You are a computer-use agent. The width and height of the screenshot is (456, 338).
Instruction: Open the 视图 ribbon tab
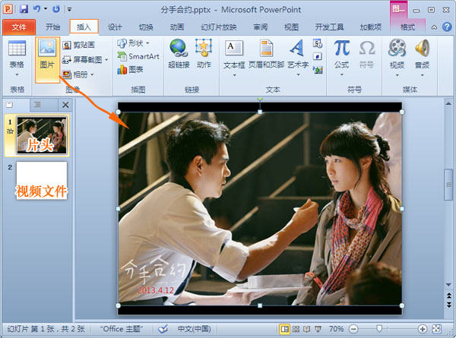pos(291,27)
